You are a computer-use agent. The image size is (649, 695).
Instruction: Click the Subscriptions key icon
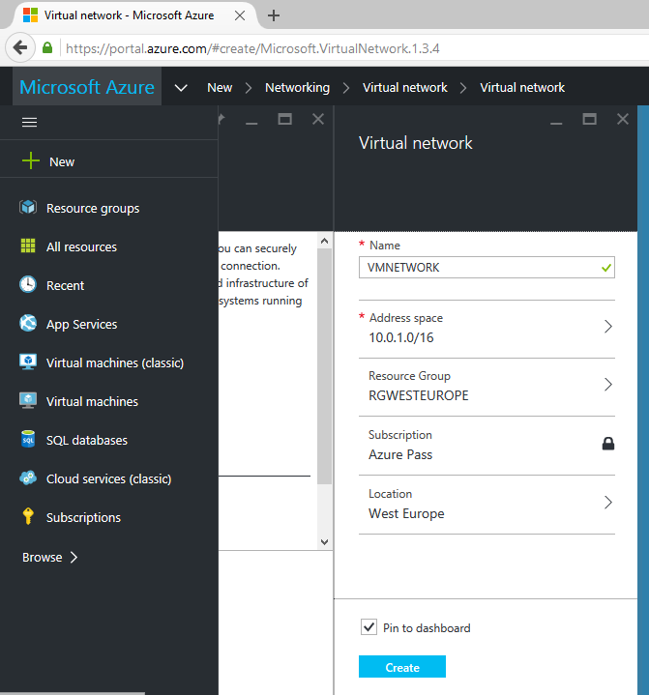[28, 516]
